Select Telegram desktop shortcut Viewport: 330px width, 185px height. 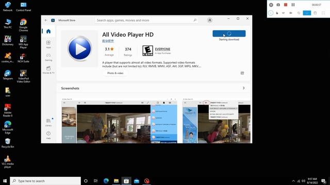(x=8, y=75)
